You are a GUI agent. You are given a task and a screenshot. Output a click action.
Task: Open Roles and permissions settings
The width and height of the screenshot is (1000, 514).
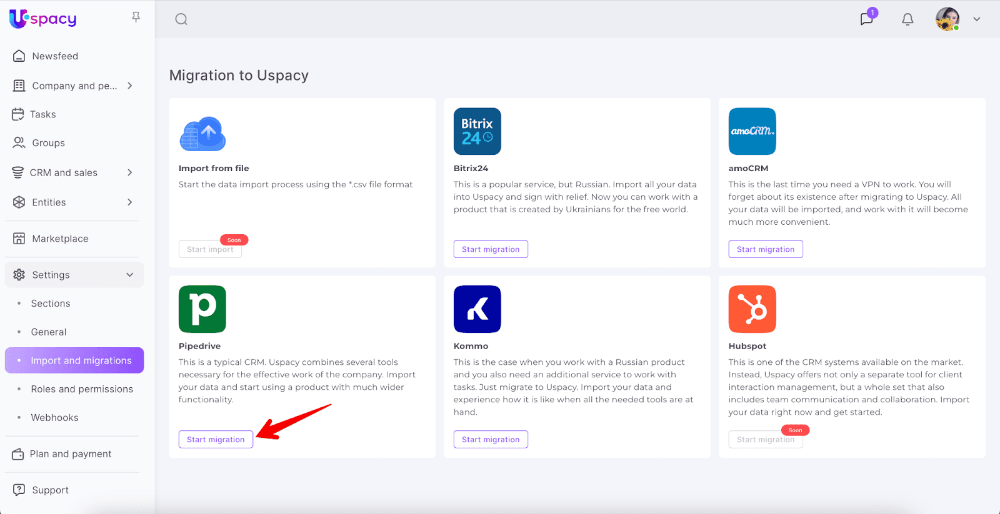[x=82, y=389]
